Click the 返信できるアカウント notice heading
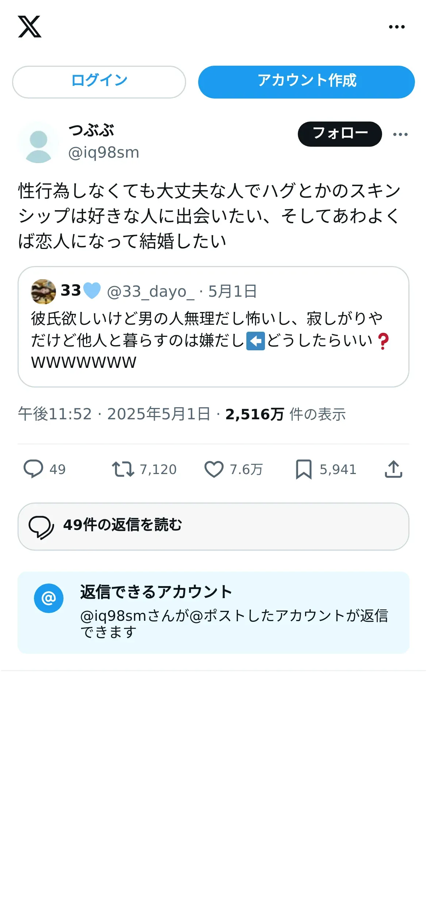The width and height of the screenshot is (427, 924). [156, 592]
